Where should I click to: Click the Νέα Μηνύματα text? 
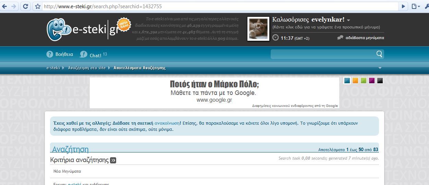point(67,171)
